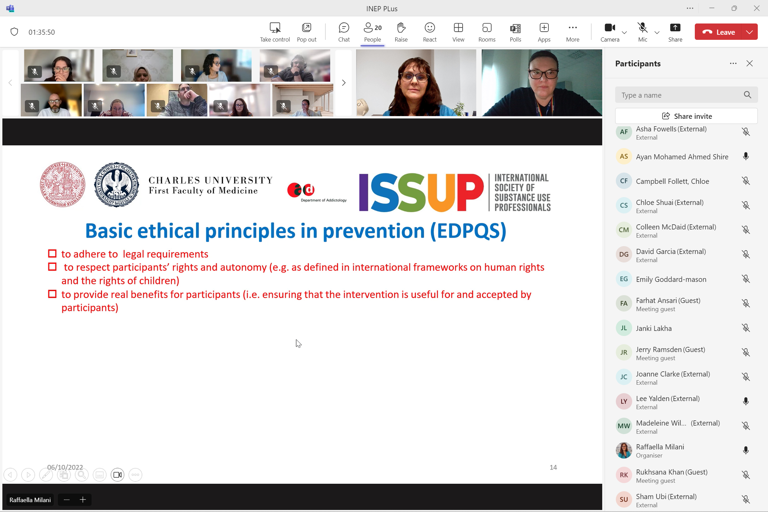Open the React emoji menu
This screenshot has height=512, width=768.
(x=429, y=32)
